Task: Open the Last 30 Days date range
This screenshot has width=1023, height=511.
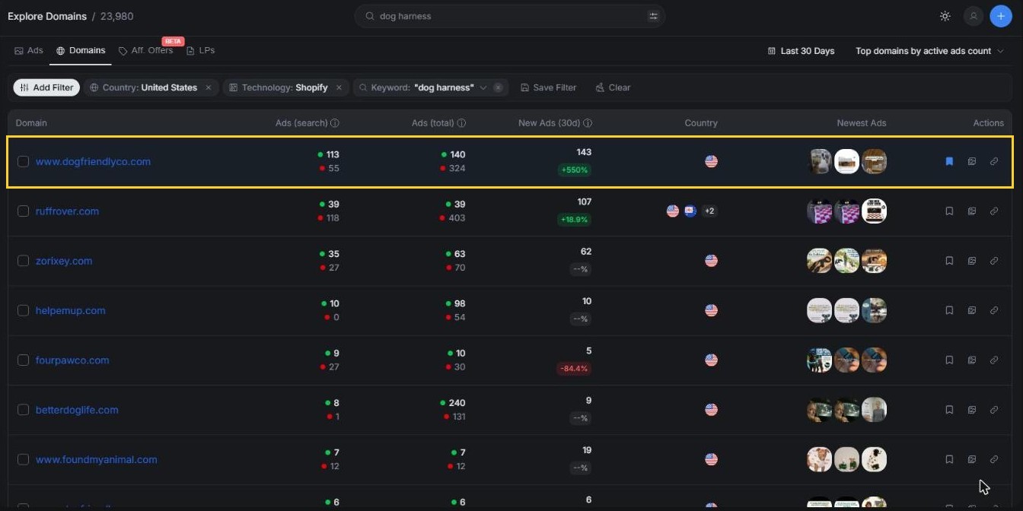Action: [802, 51]
